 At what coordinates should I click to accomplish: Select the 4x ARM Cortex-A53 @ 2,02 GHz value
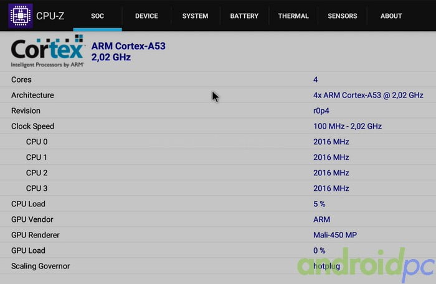(x=368, y=95)
